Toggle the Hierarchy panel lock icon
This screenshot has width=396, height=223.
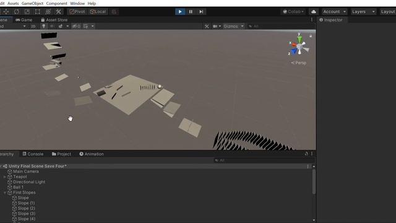(306, 154)
